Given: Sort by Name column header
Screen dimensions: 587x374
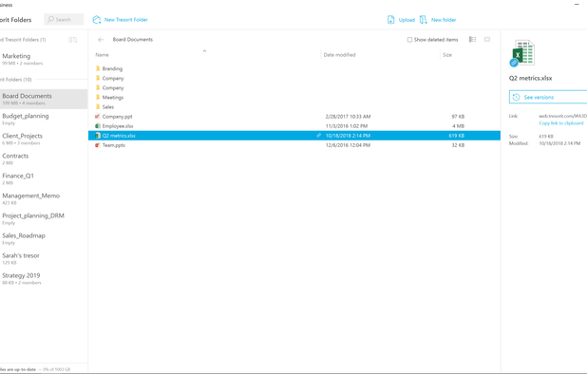Looking at the screenshot, I should click(102, 55).
